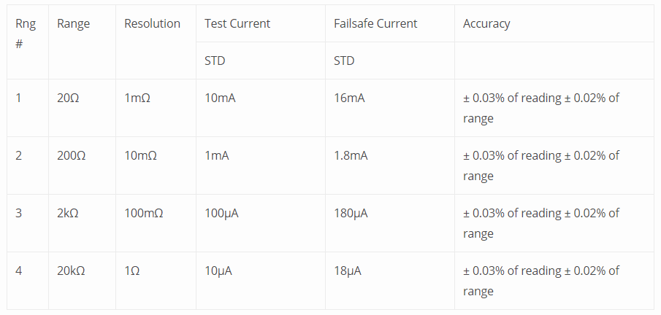The height and width of the screenshot is (315, 661).
Task: Click the 20kΩ range cell
Action: click(x=71, y=271)
